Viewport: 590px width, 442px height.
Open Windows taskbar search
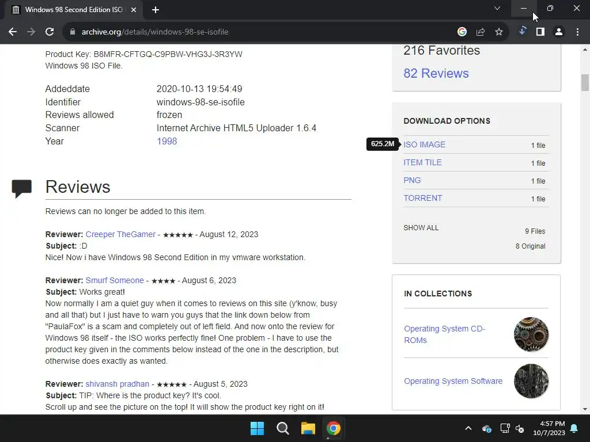tap(282, 428)
